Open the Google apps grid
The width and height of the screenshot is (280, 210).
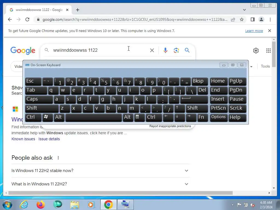(x=269, y=51)
